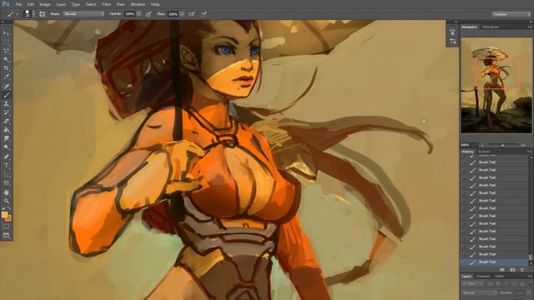The width and height of the screenshot is (534, 300).
Task: Switch to the Actions tab
Action: [484, 152]
